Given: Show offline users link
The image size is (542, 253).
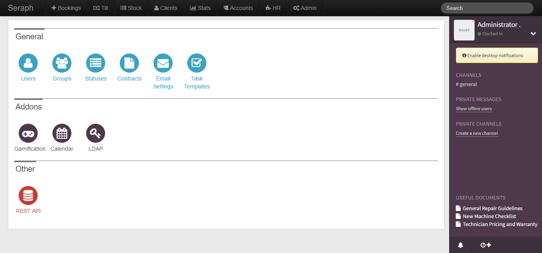Looking at the screenshot, I should click(x=474, y=109).
